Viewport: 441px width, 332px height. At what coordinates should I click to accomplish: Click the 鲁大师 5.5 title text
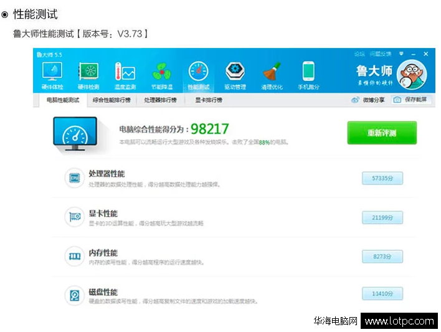[49, 54]
